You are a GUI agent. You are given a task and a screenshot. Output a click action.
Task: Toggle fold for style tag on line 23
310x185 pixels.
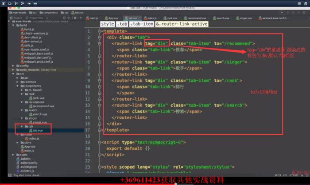(x=100, y=167)
